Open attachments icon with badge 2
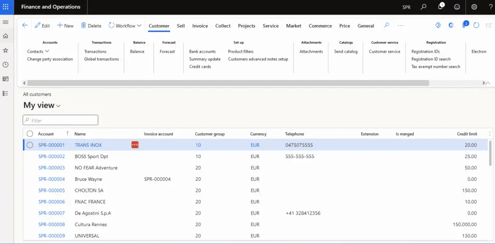Screen dimensions: 495x244 465,25
